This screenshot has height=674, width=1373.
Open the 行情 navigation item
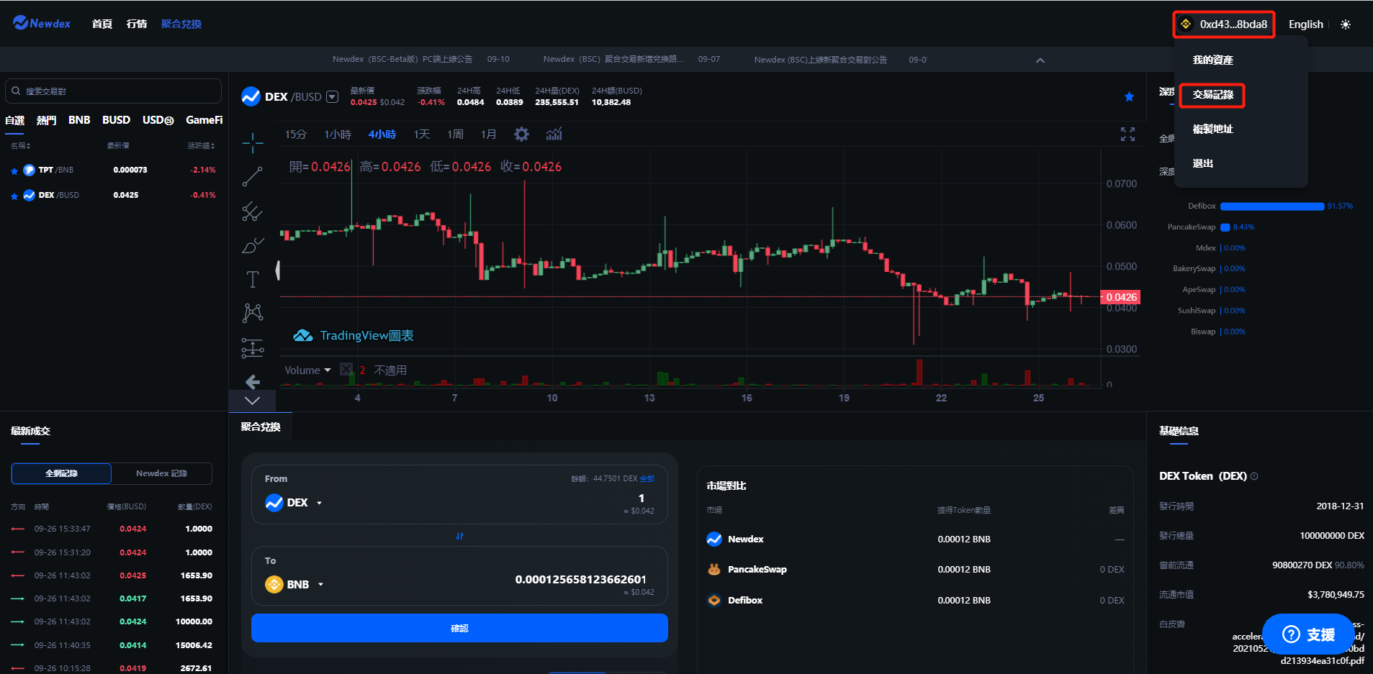137,24
